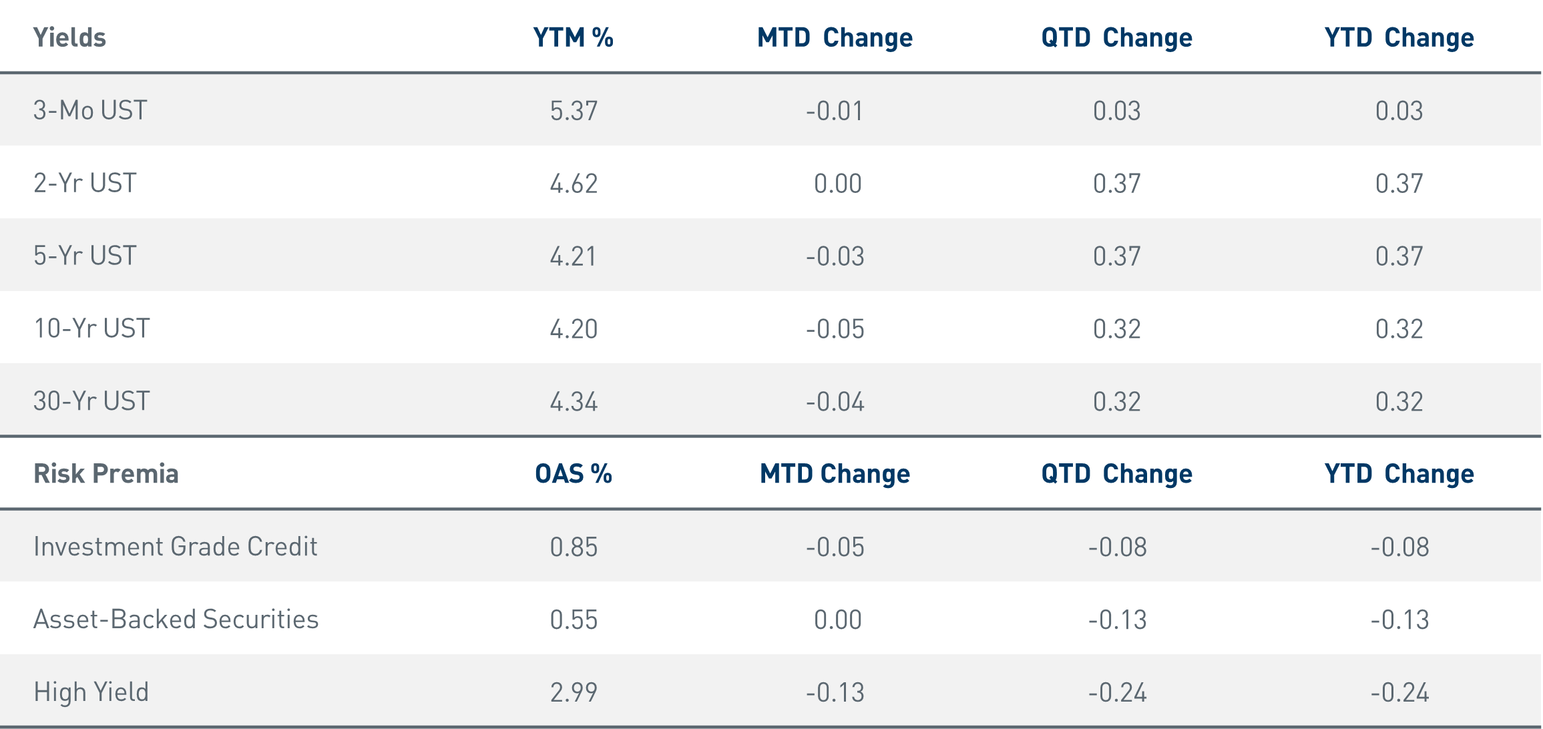Click the Asset-Backed Securities OAS value 0.55

(574, 620)
